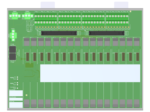The image size is (150, 112).
Task: Click fuse F102 for Fuse Pwr 1
Action: click(x=13, y=49)
